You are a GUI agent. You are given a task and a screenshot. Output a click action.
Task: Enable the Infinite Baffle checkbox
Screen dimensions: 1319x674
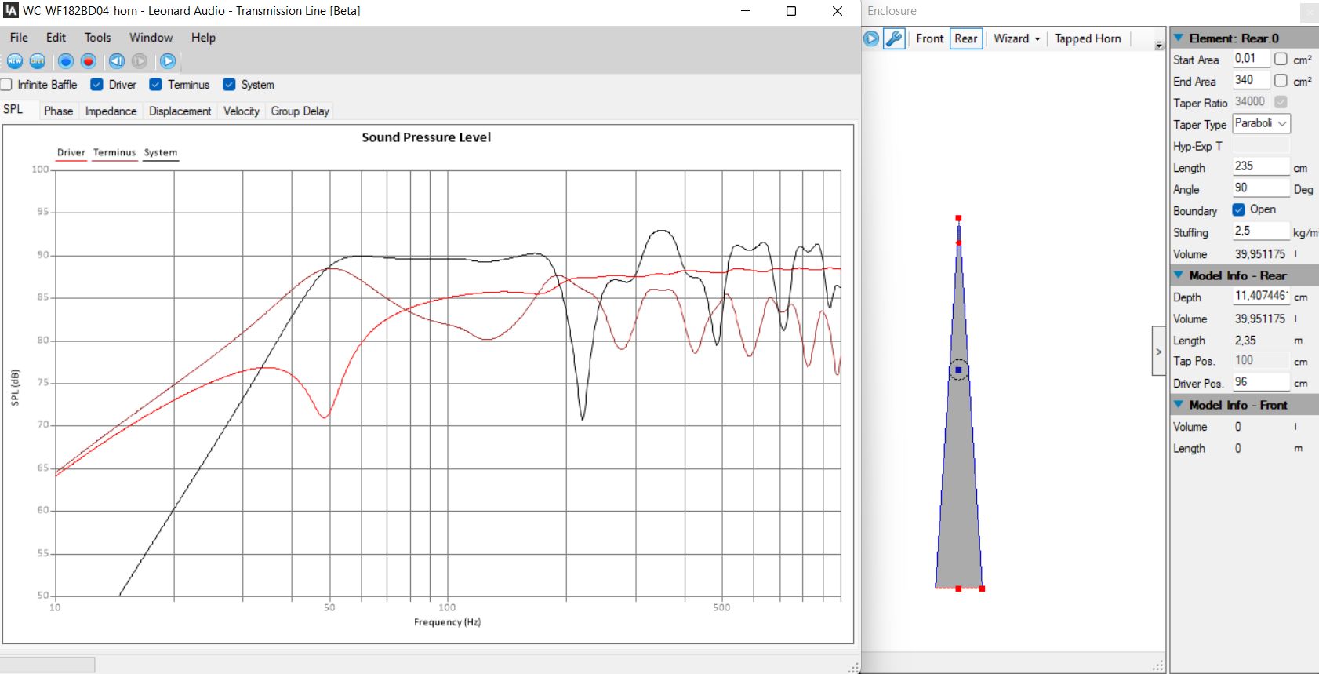click(x=7, y=85)
